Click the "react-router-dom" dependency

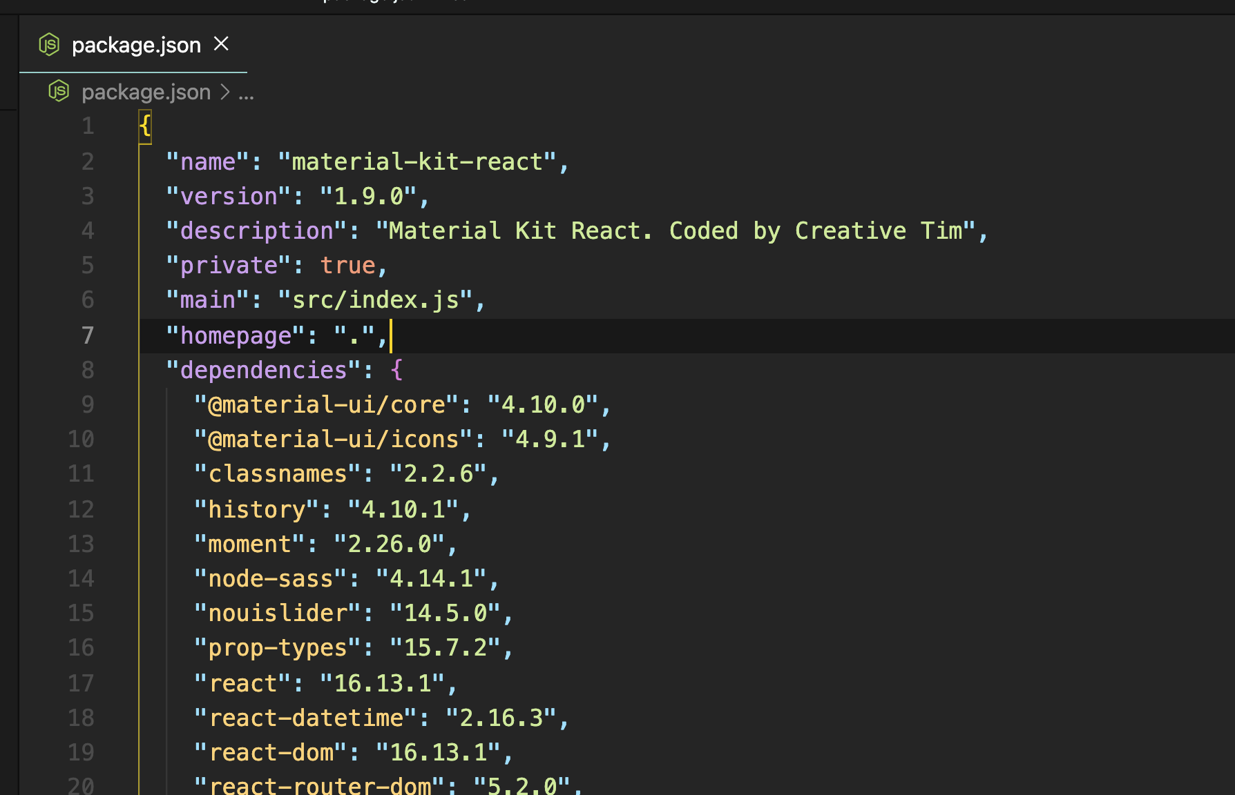[x=320, y=785]
